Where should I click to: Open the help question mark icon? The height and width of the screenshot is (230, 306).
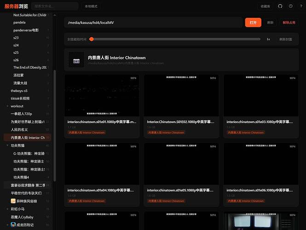(x=301, y=6)
